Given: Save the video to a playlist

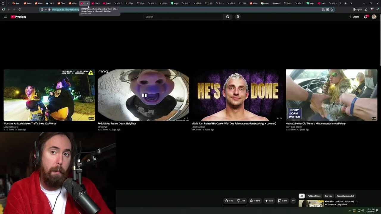Looking at the screenshot, I should 282,201.
